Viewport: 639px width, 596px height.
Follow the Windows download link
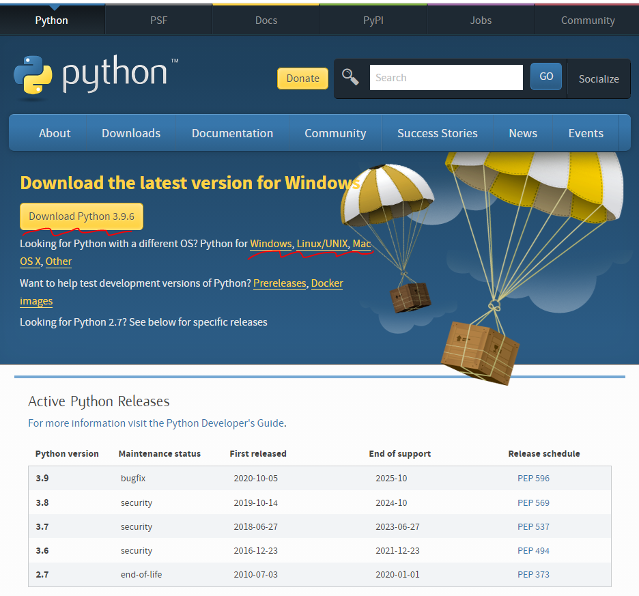[x=271, y=244]
